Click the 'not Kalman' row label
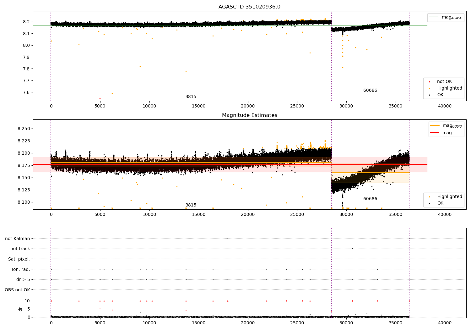 click(18, 239)
